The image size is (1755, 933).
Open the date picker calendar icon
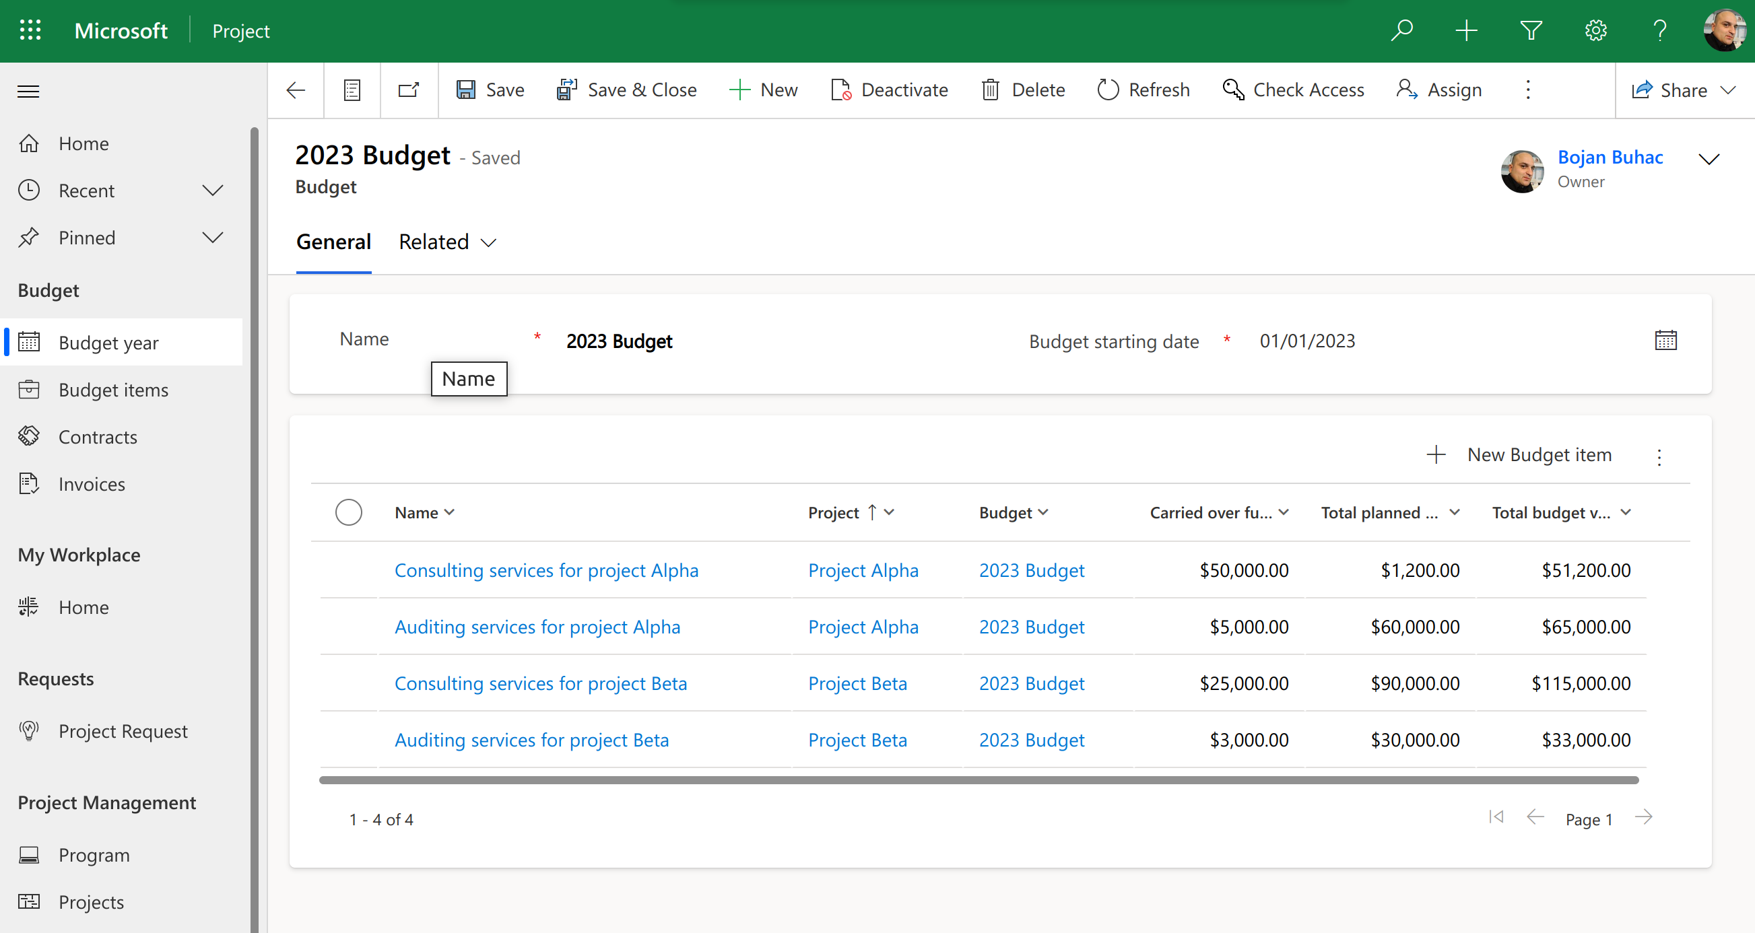(x=1665, y=341)
